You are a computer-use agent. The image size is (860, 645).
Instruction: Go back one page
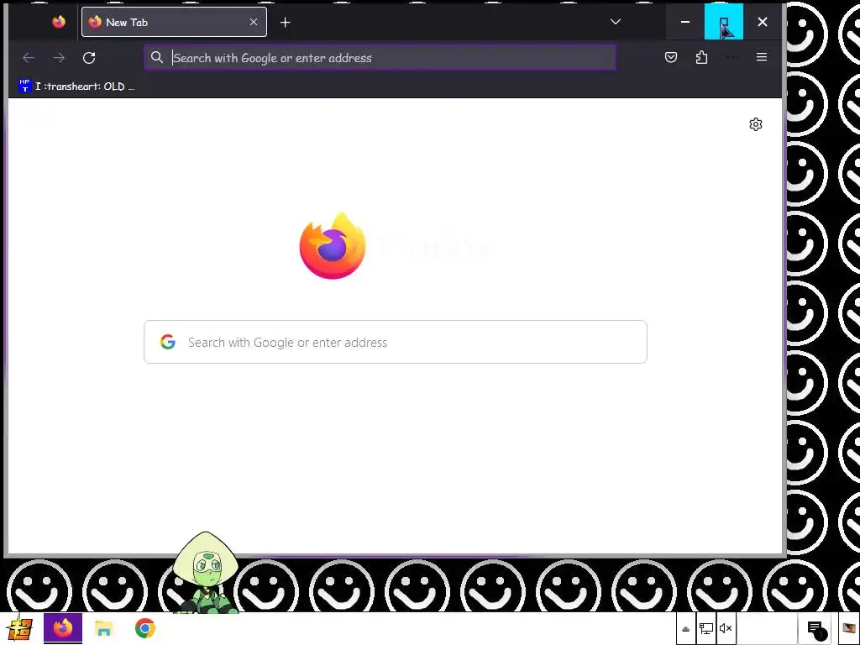tap(29, 58)
